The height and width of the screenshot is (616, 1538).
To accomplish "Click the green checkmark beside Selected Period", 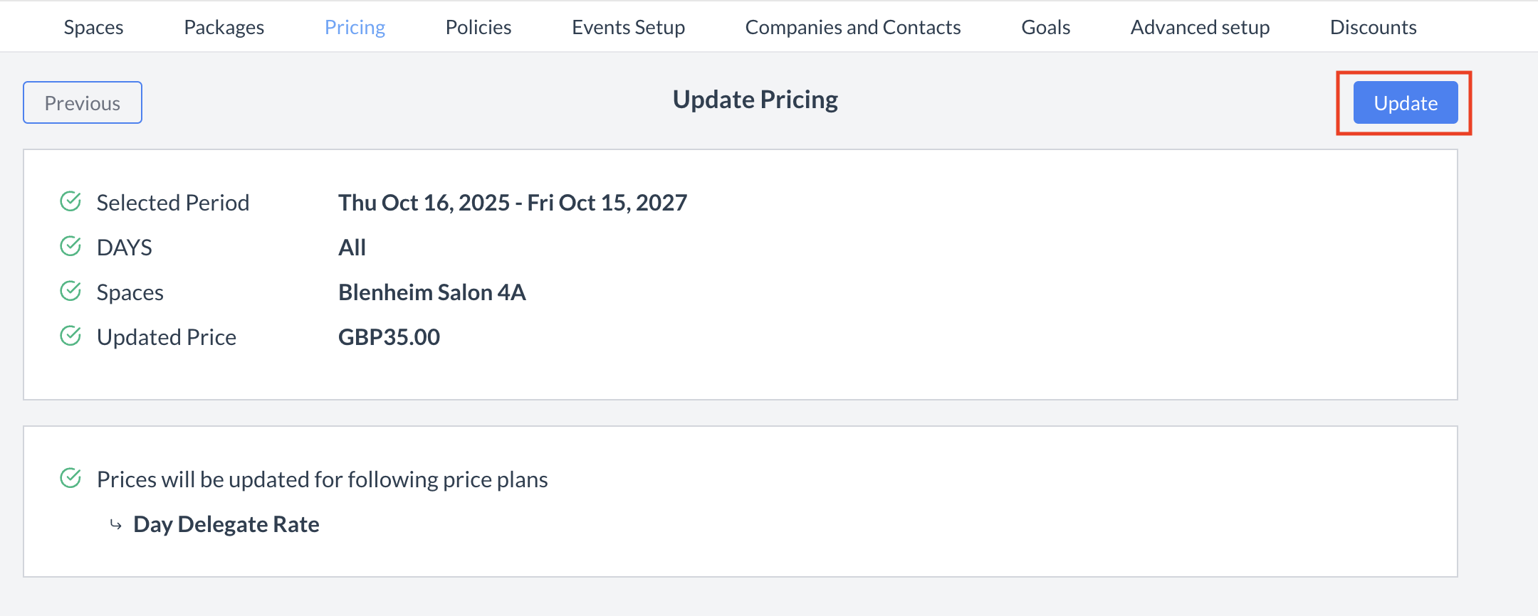I will pyautogui.click(x=70, y=202).
